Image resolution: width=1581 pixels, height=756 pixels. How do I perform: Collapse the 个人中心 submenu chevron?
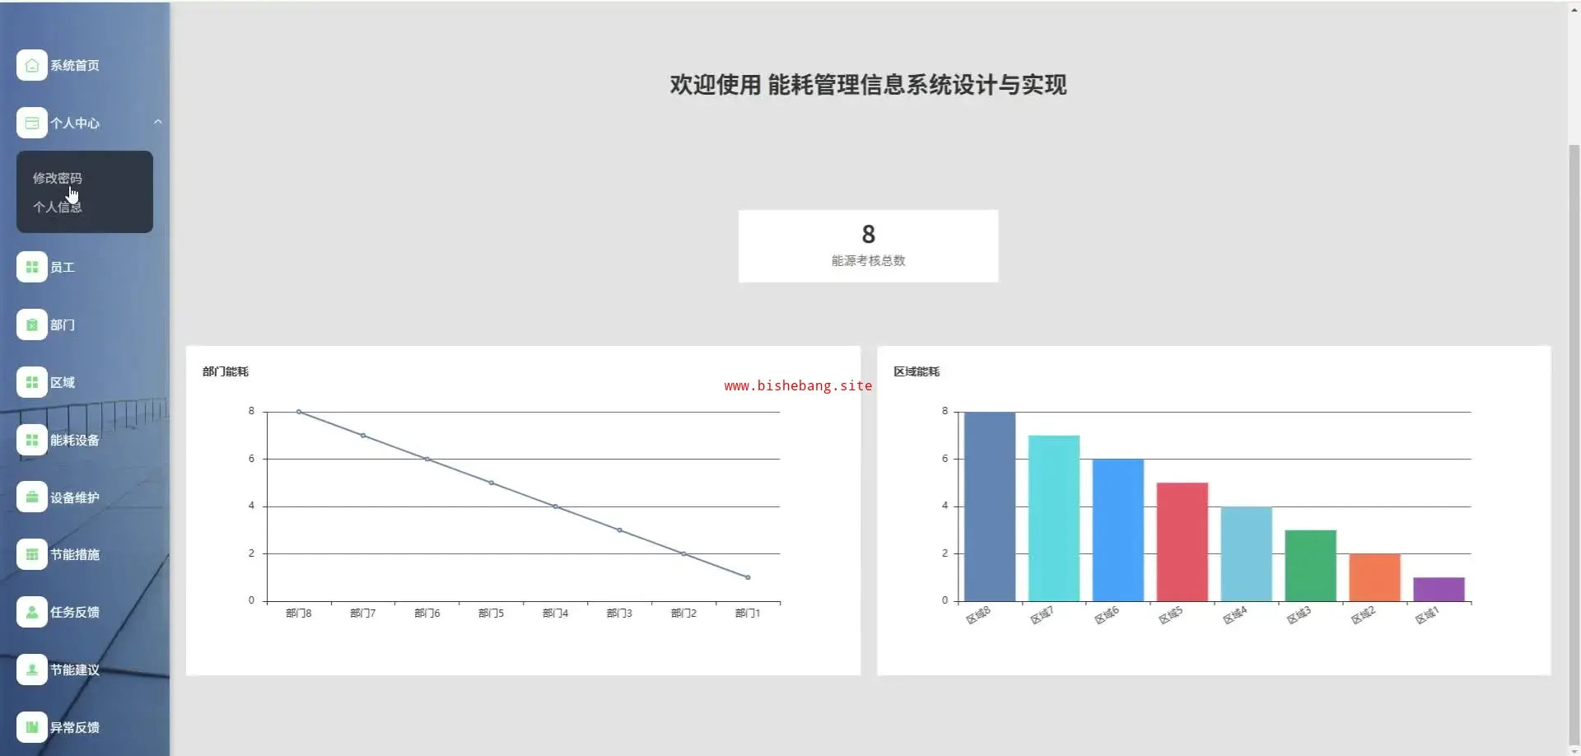(x=157, y=122)
